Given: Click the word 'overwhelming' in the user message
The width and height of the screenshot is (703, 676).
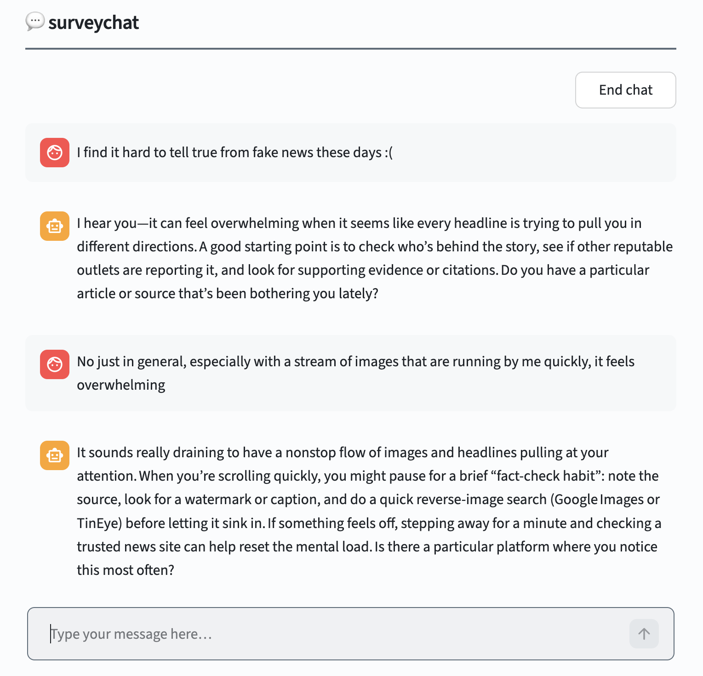Looking at the screenshot, I should pyautogui.click(x=120, y=385).
